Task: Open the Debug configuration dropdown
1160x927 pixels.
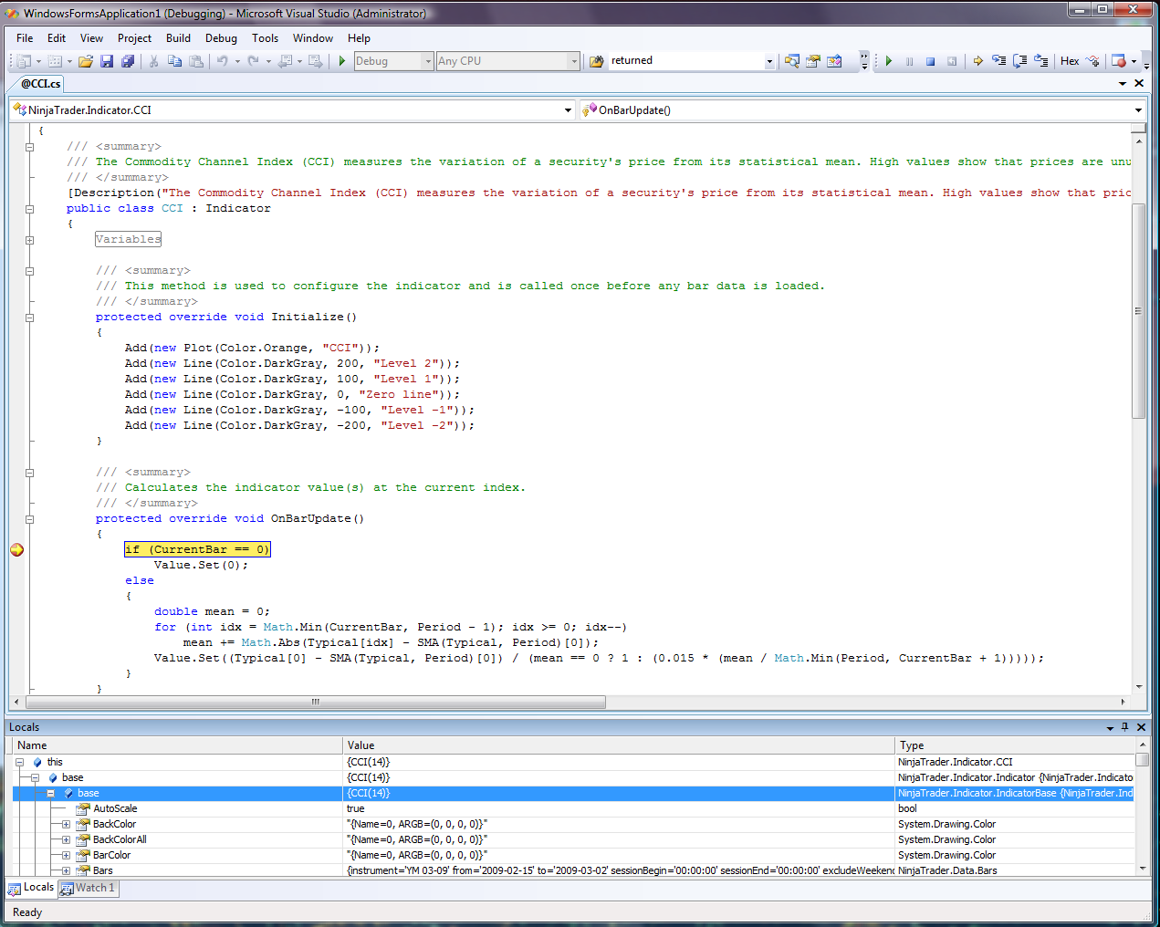Action: [428, 61]
